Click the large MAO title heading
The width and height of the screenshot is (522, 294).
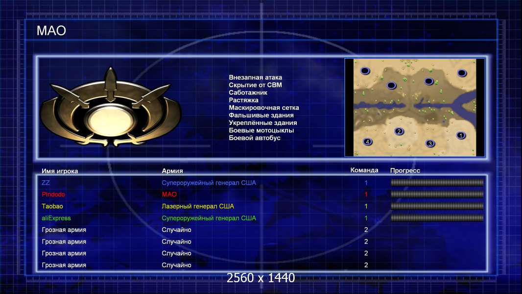click(x=51, y=31)
